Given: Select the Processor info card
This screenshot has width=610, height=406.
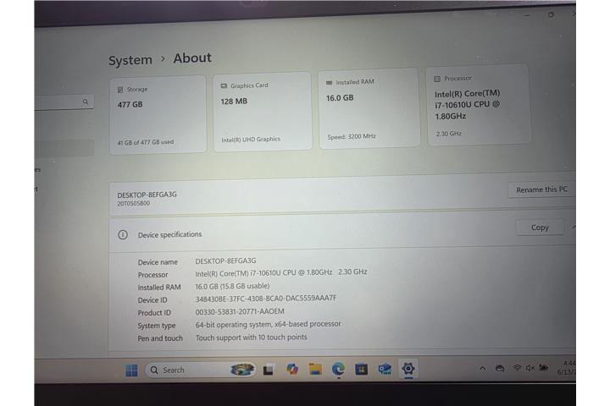Looking at the screenshot, I should 479,105.
